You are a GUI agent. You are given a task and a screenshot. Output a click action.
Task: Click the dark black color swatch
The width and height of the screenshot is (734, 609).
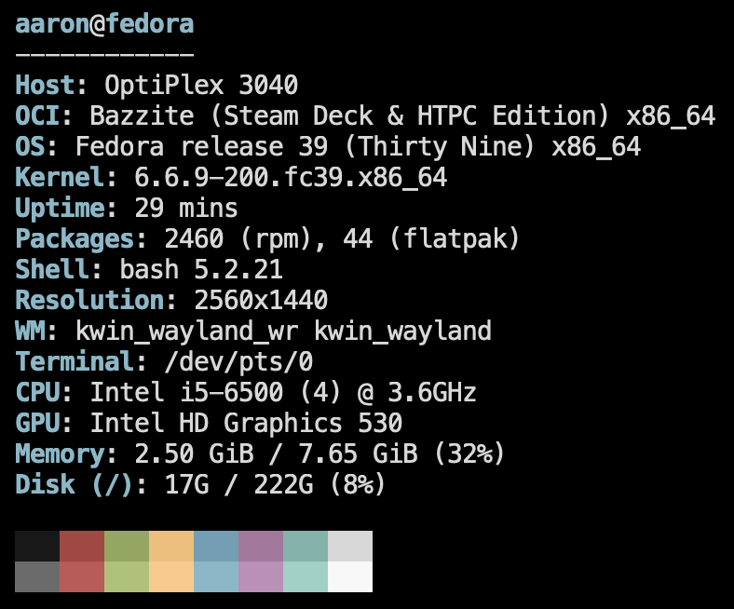pyautogui.click(x=37, y=546)
